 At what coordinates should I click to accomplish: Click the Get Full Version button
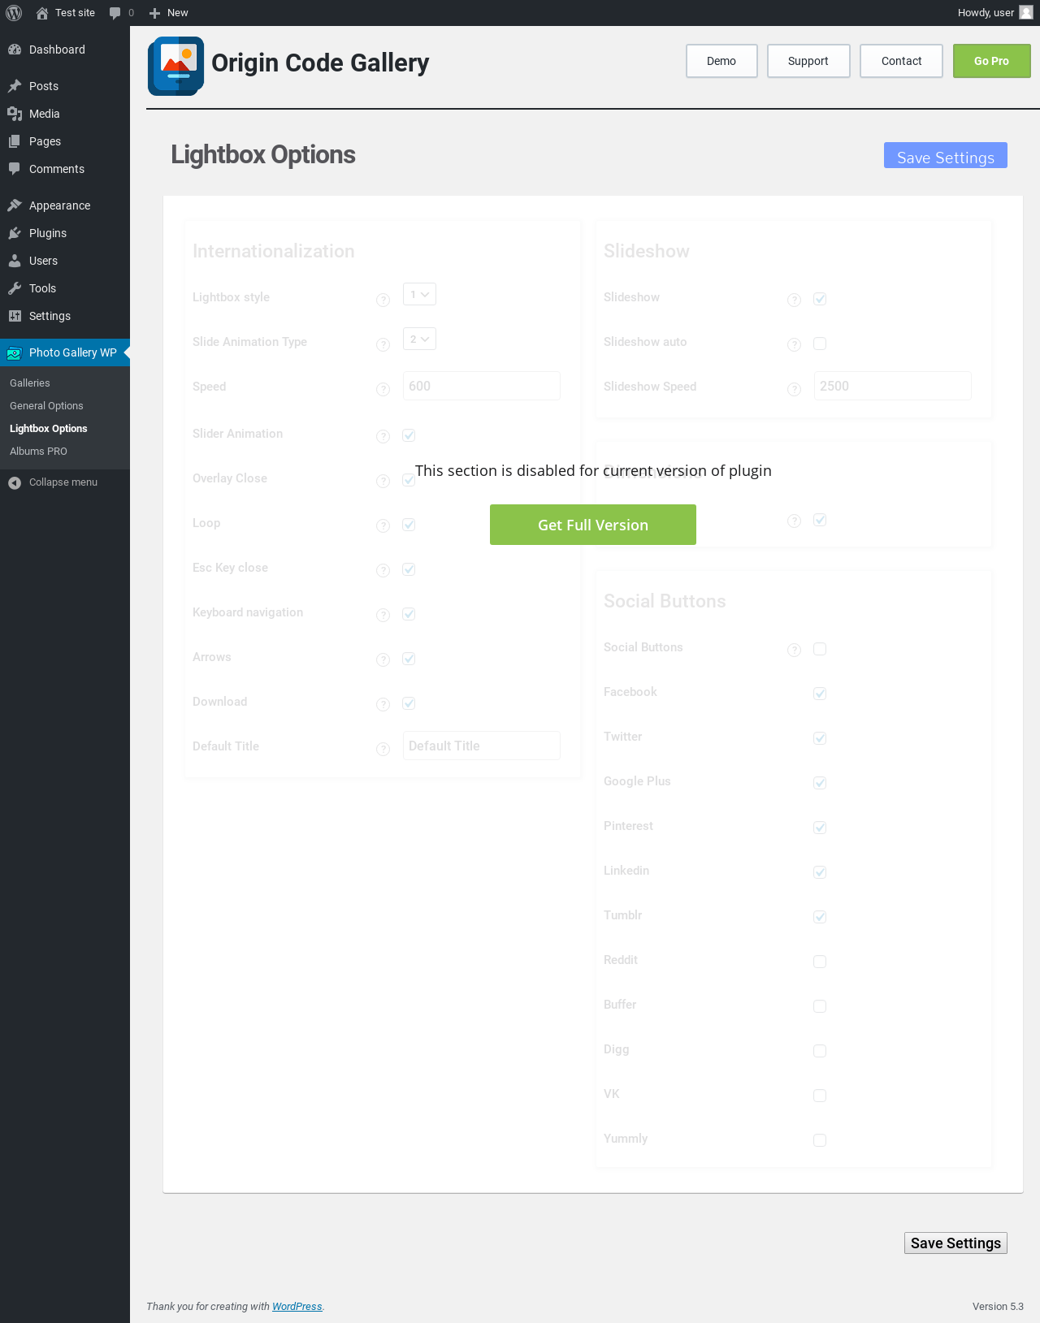[593, 525]
